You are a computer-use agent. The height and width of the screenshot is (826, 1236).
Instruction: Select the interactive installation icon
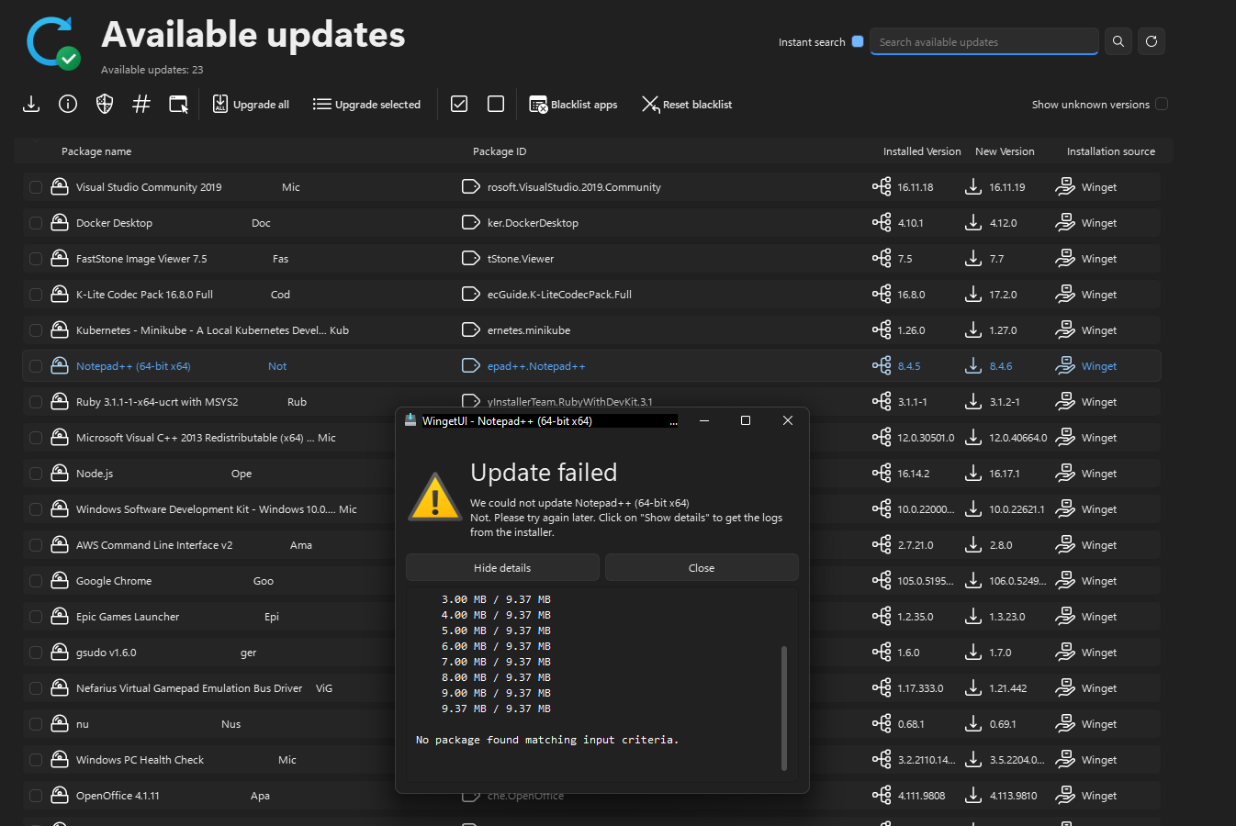click(x=178, y=104)
